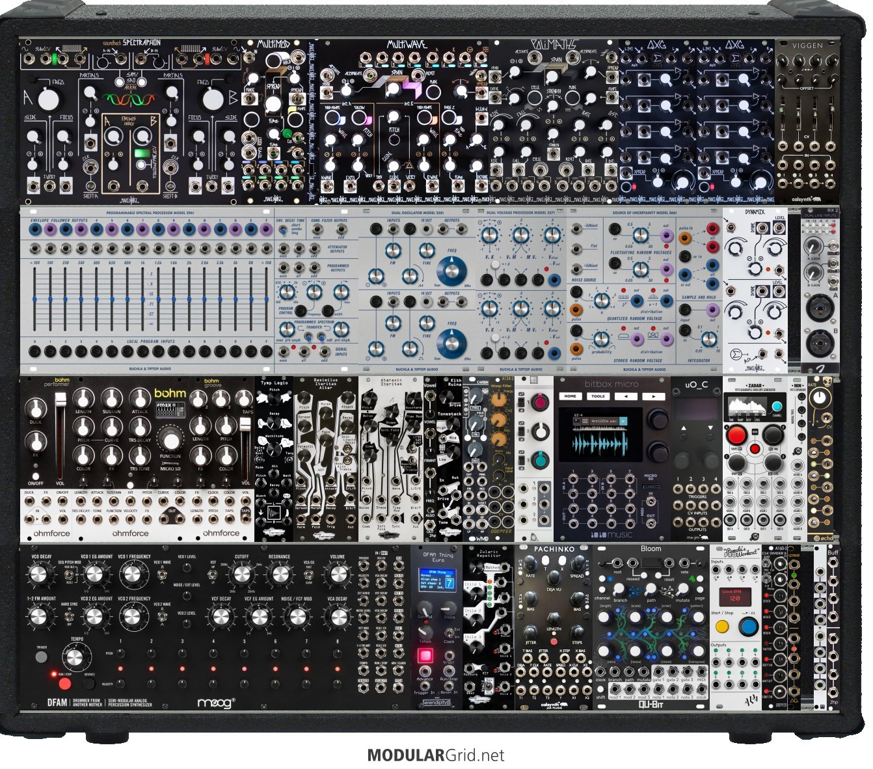Viewport: 873px width, 769px height.
Task: Open HOME on the bitbox micro
Action: (x=571, y=396)
